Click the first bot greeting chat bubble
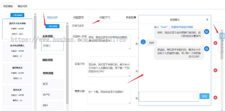The width and height of the screenshot is (225, 111). (179, 34)
